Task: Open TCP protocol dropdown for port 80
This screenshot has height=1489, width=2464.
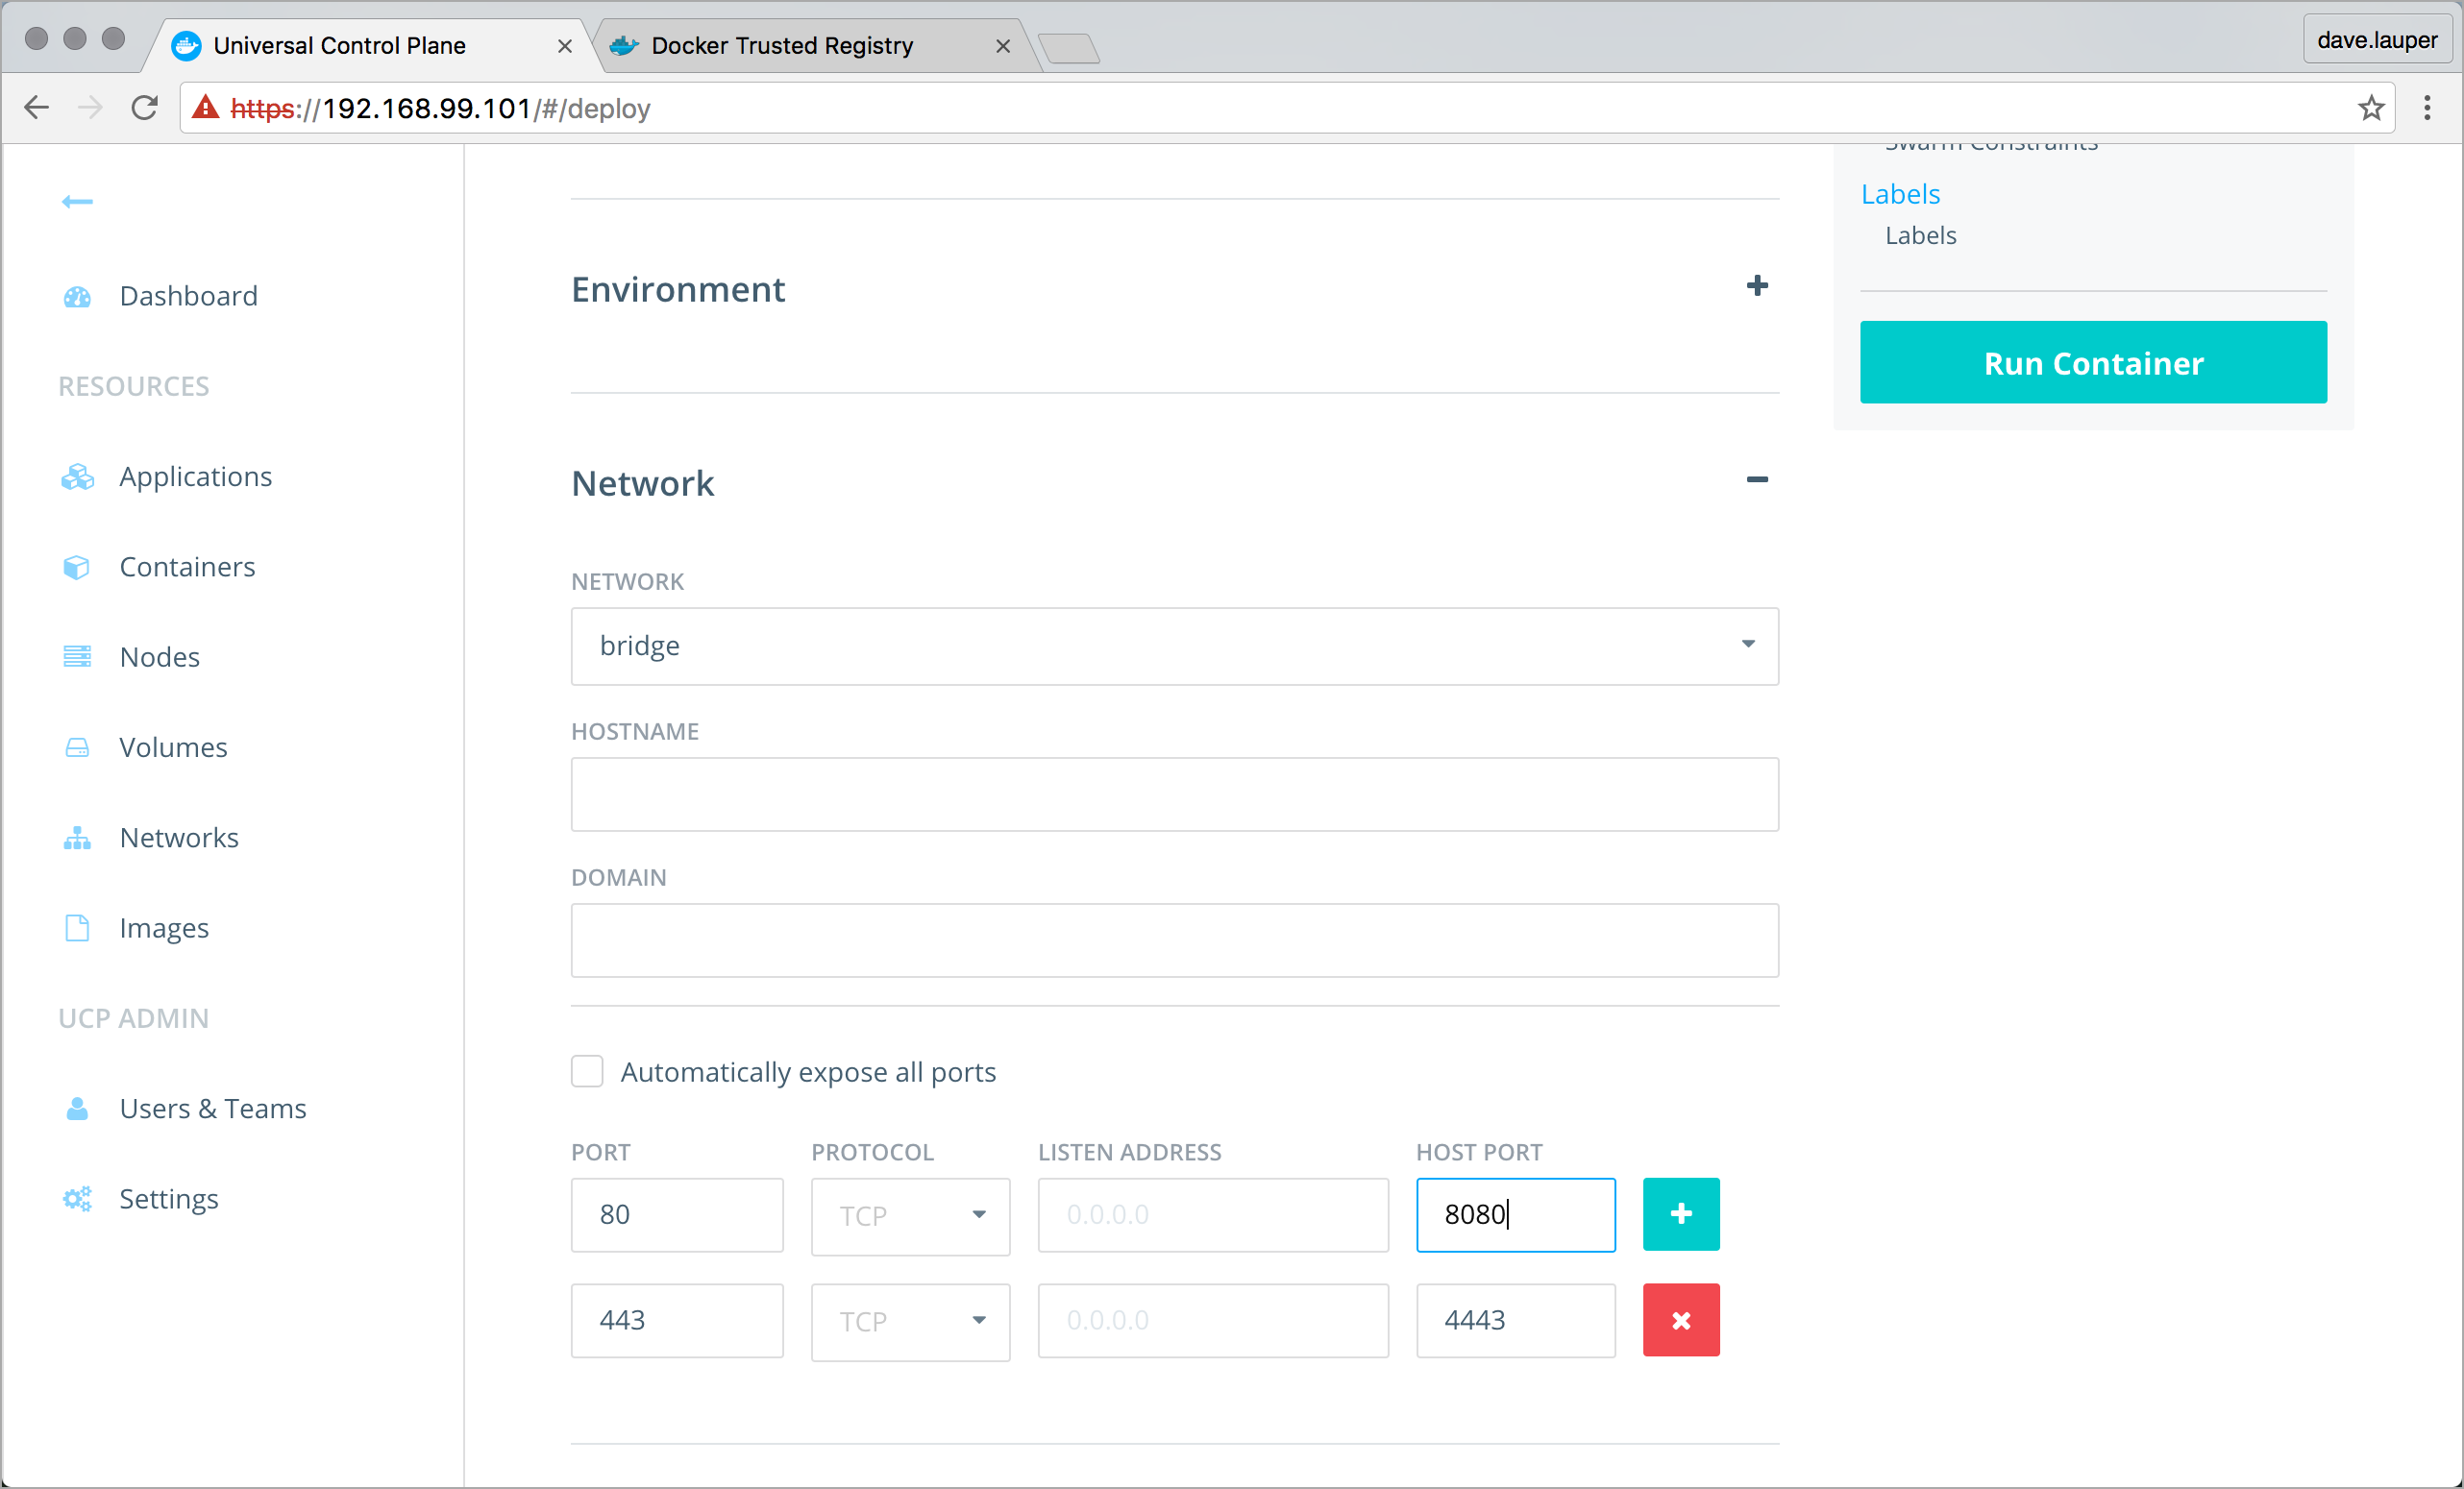Action: [x=910, y=1215]
